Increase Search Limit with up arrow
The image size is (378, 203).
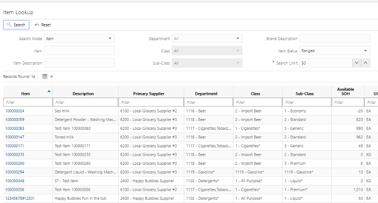(365, 63)
